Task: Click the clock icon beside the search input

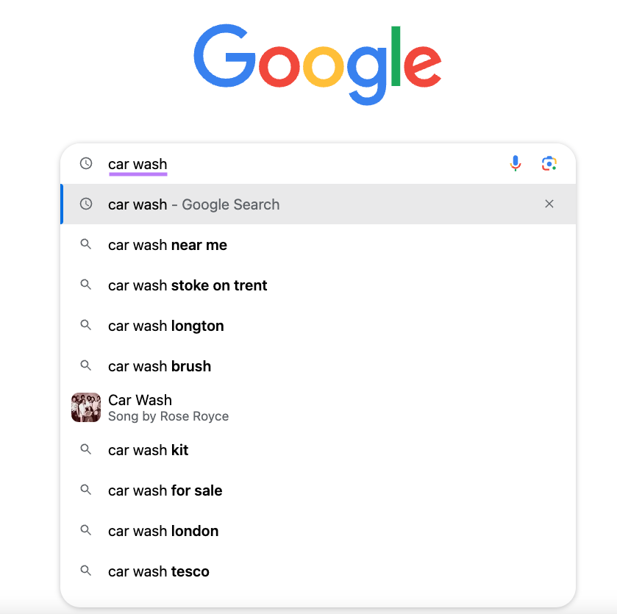Action: [x=86, y=163]
